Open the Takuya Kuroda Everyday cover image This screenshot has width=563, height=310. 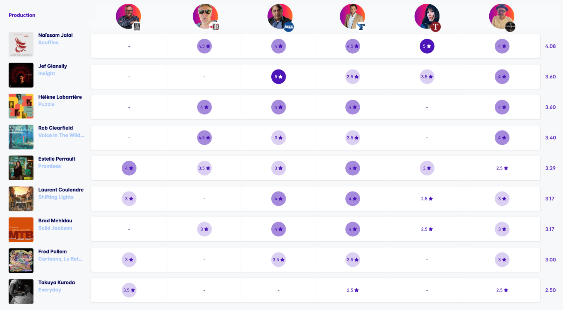click(21, 291)
